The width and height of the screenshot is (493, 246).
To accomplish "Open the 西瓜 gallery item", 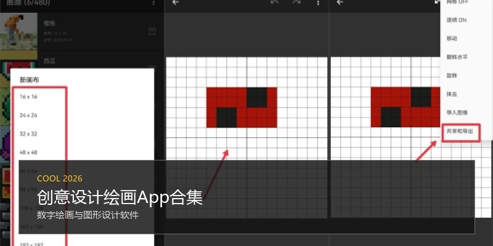I will pyautogui.click(x=49, y=61).
